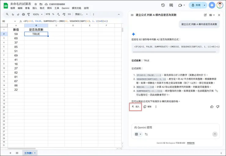Open the 擴充功能 menu
The width and height of the screenshot is (226, 156).
tap(77, 8)
